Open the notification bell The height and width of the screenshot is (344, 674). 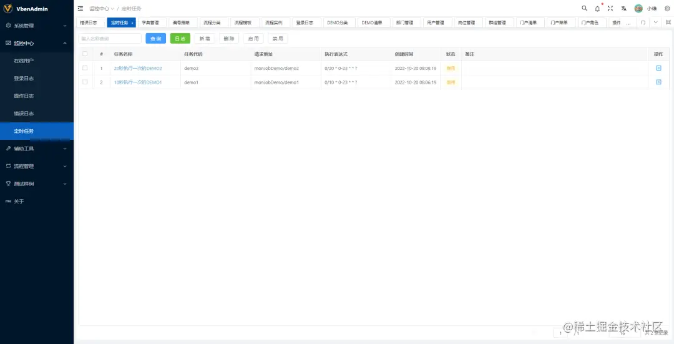[597, 9]
